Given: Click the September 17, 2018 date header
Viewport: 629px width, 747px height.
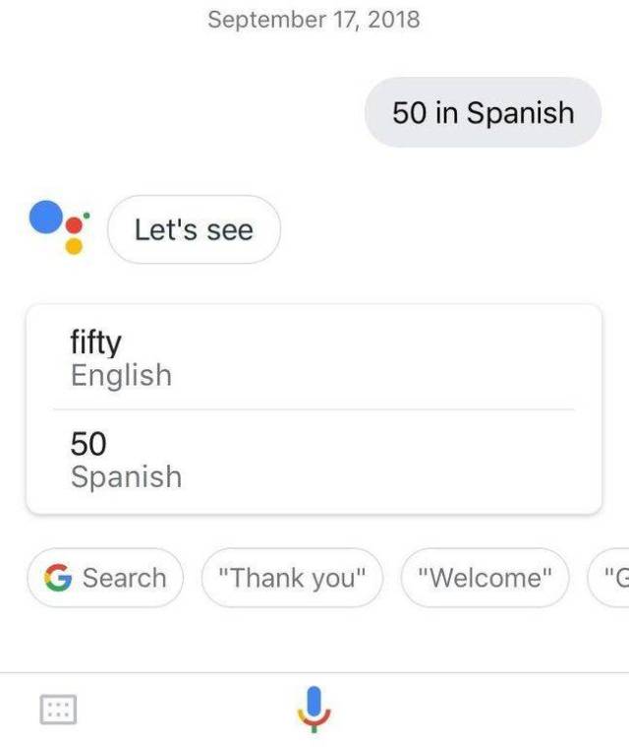Looking at the screenshot, I should click(x=314, y=19).
